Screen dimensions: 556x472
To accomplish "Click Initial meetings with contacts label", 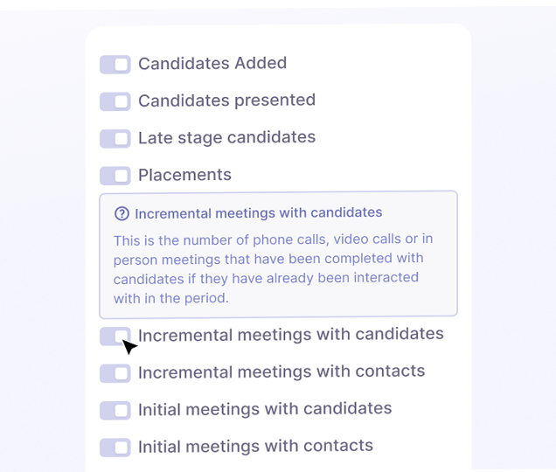I will [255, 446].
